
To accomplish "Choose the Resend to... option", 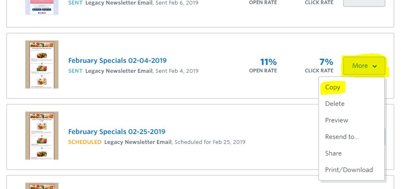I will 342,137.
